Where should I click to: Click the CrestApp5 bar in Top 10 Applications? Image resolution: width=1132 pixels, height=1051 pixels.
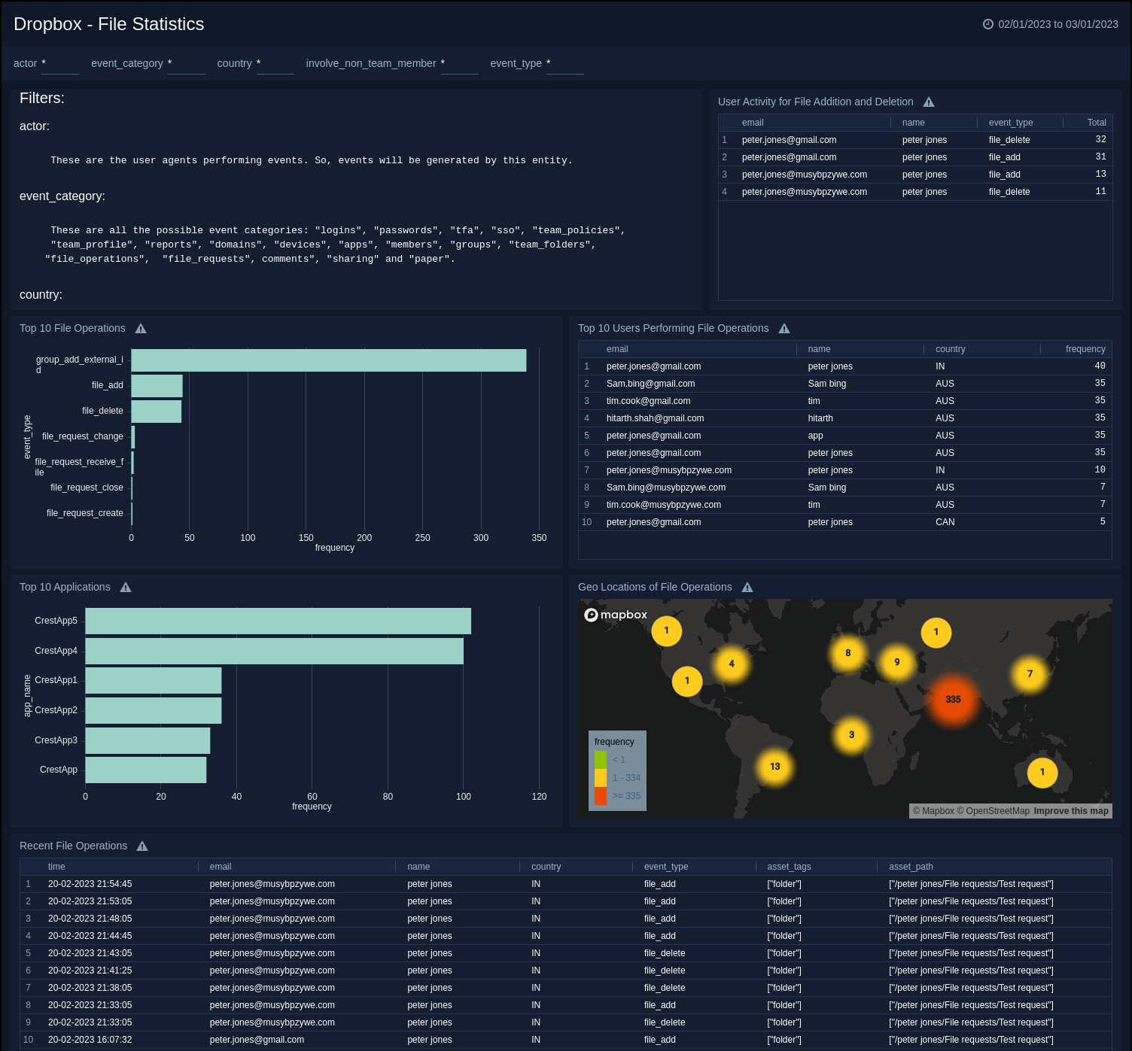(x=278, y=621)
